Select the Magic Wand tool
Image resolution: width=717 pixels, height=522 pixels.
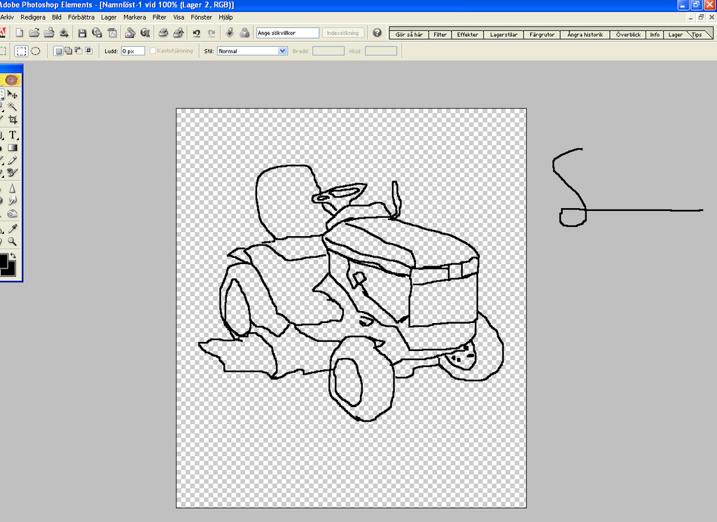tap(13, 107)
